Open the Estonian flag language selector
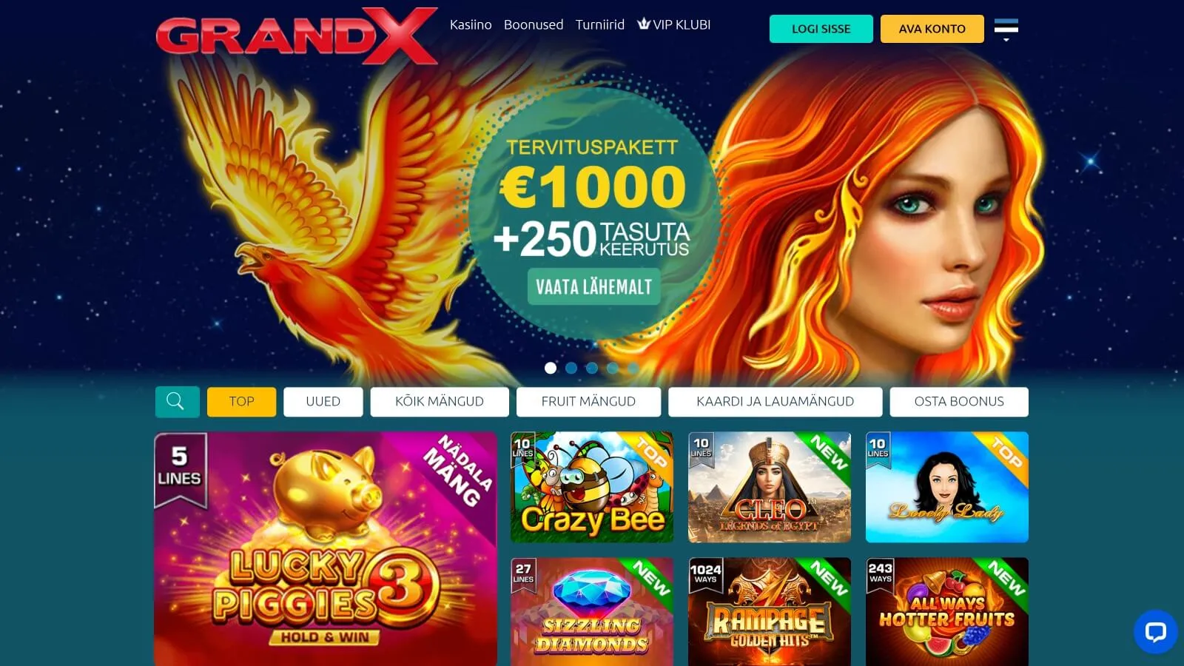The width and height of the screenshot is (1184, 666). click(x=1006, y=27)
